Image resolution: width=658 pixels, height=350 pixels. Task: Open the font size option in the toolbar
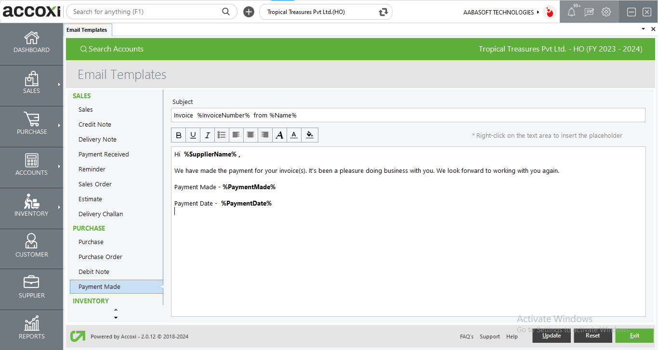pyautogui.click(x=279, y=135)
